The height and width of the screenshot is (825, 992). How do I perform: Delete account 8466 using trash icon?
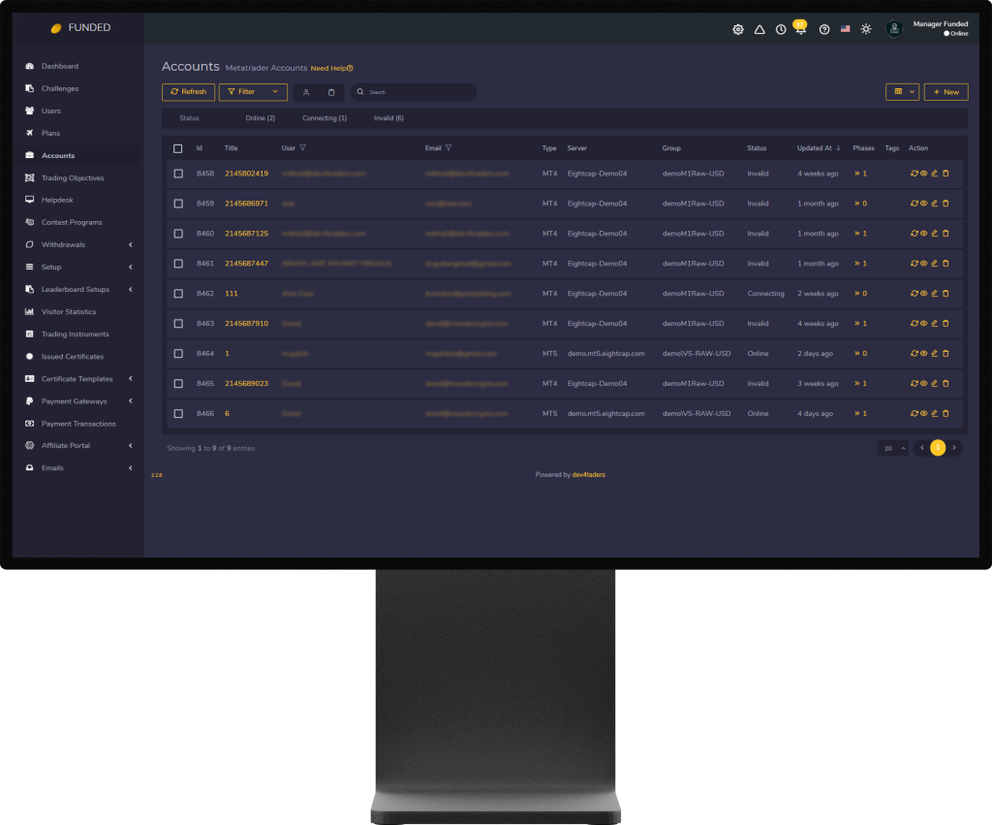(945, 414)
